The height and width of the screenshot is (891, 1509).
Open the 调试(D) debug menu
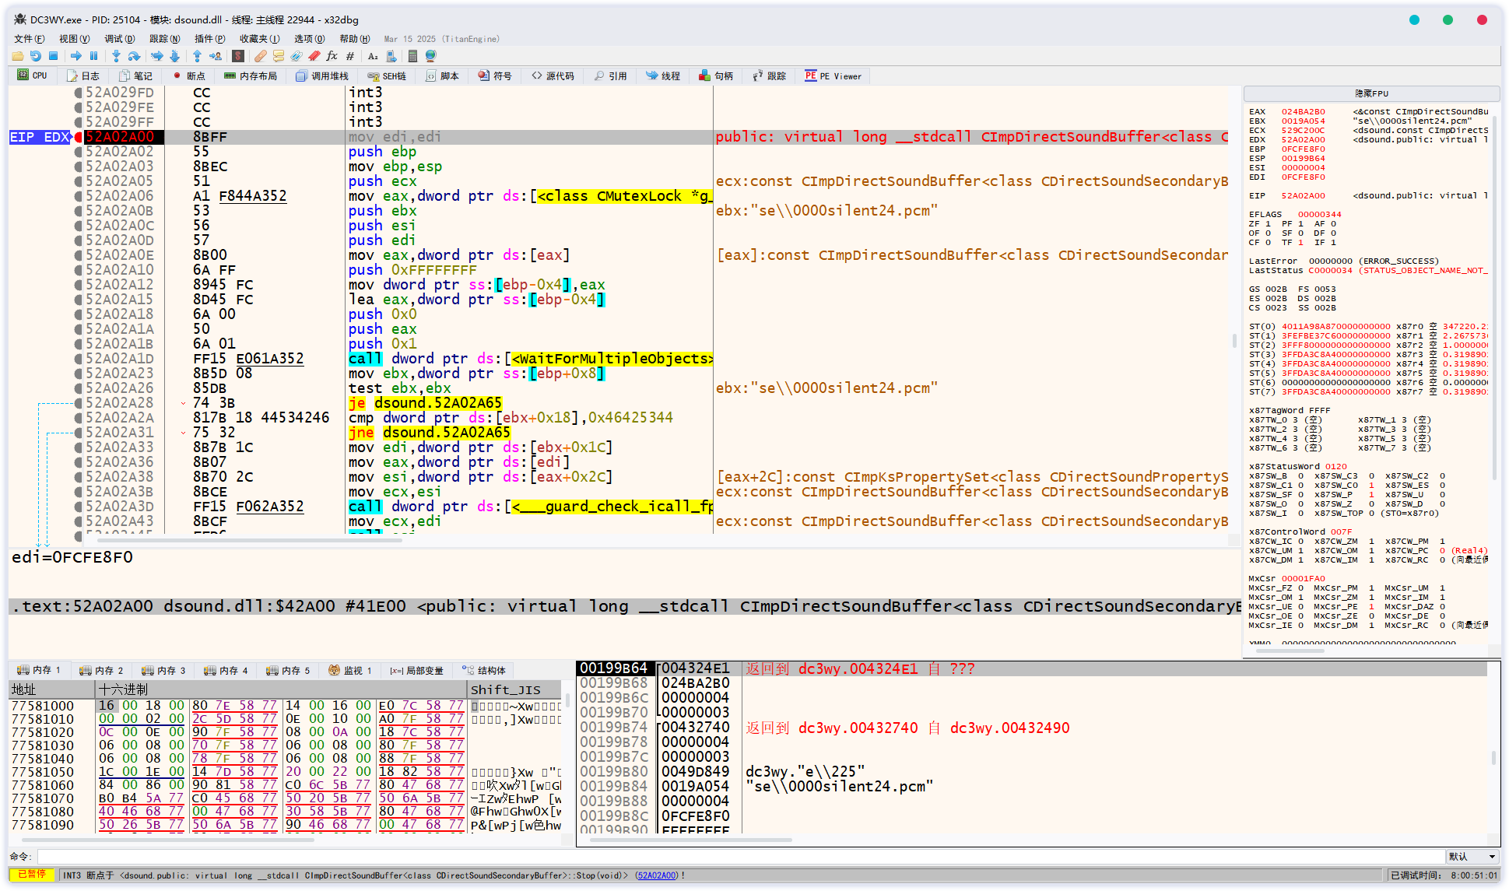point(119,39)
